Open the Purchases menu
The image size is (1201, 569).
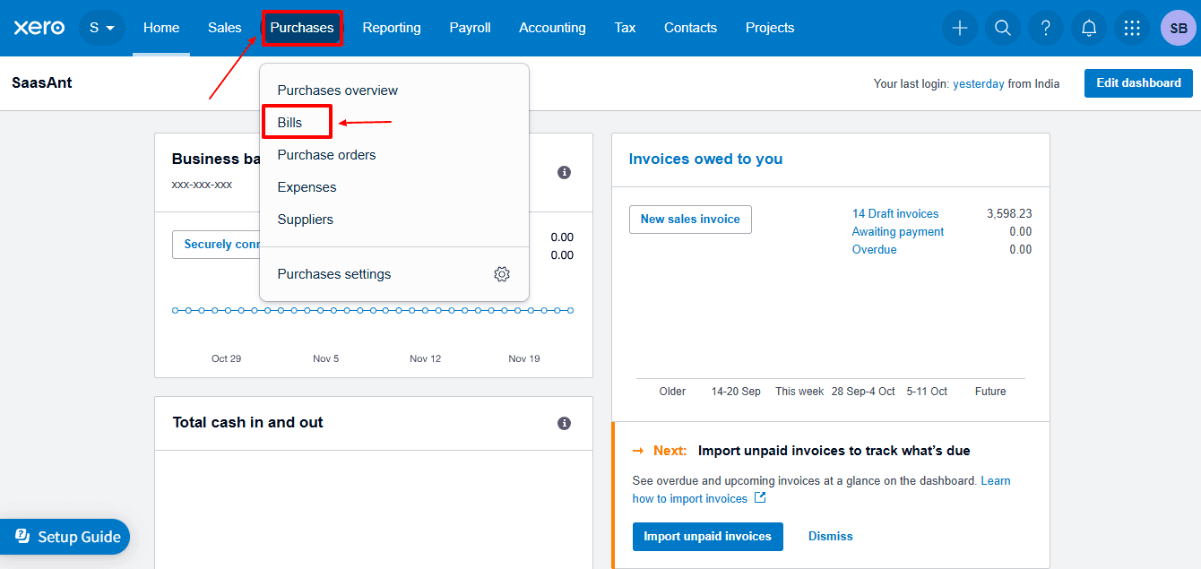(302, 28)
